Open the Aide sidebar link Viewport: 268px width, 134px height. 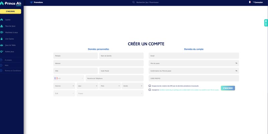7,65
